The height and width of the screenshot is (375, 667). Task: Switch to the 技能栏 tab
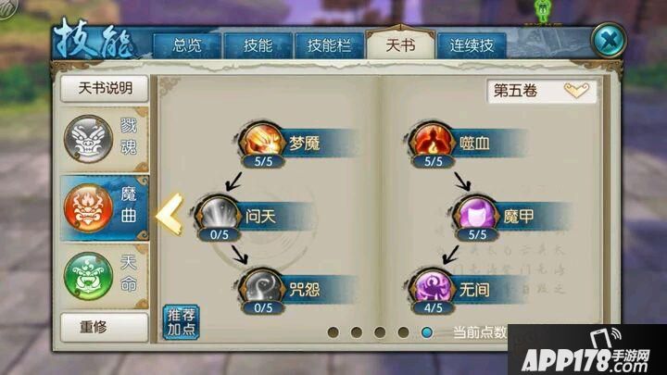329,46
